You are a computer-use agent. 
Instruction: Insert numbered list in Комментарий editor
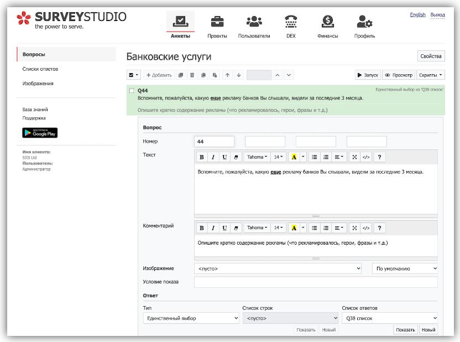coord(326,228)
